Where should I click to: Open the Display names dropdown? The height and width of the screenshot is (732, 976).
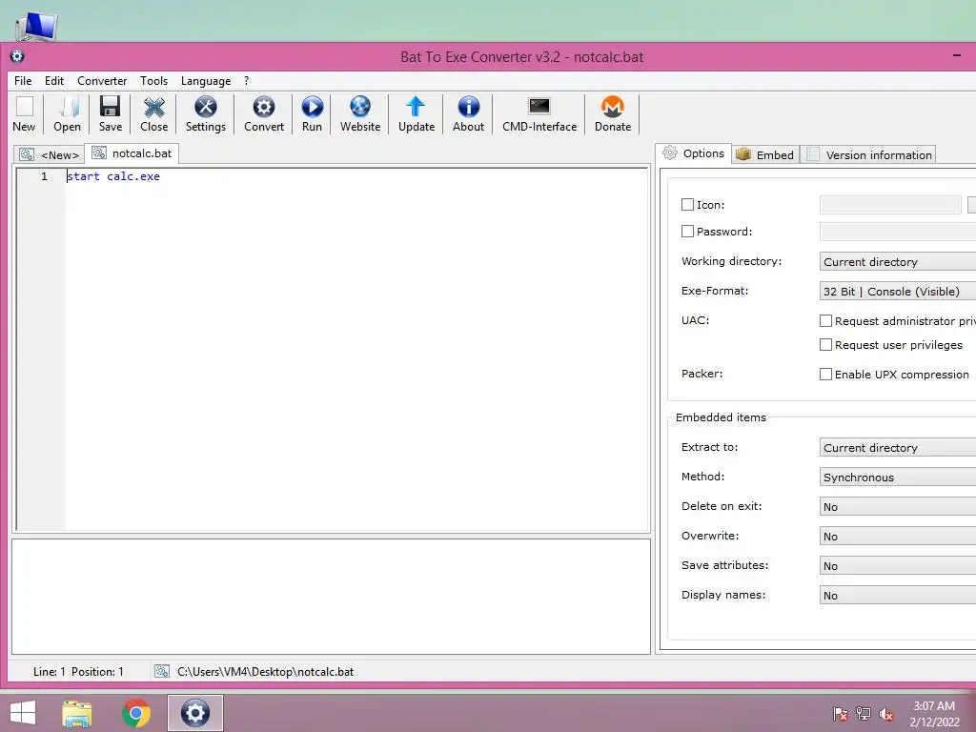tap(898, 595)
